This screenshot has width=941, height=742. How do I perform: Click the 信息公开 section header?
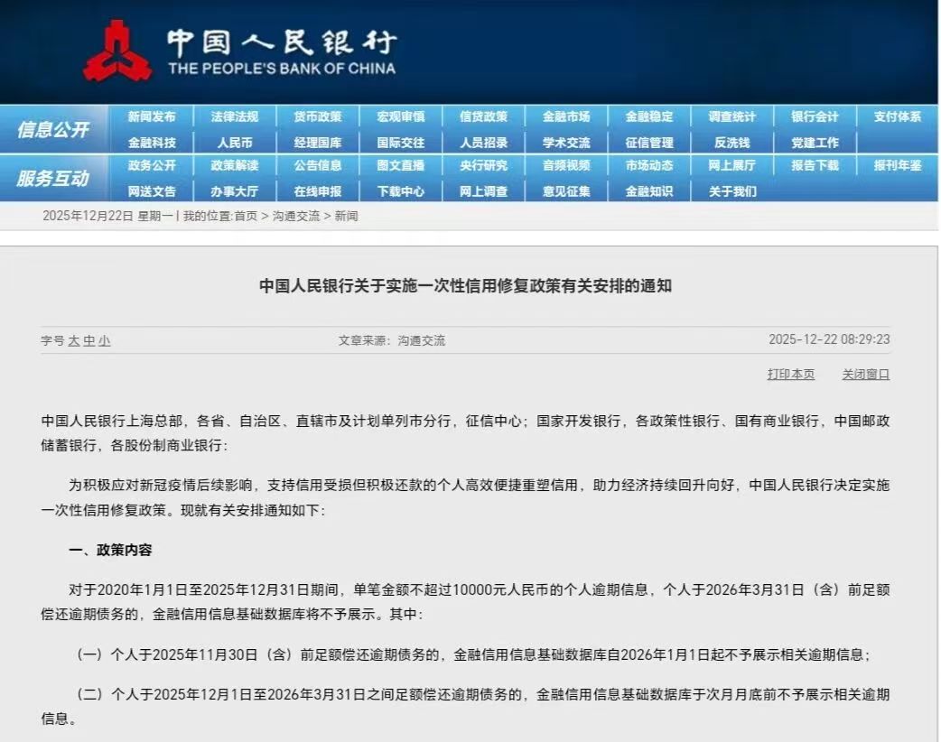[53, 130]
